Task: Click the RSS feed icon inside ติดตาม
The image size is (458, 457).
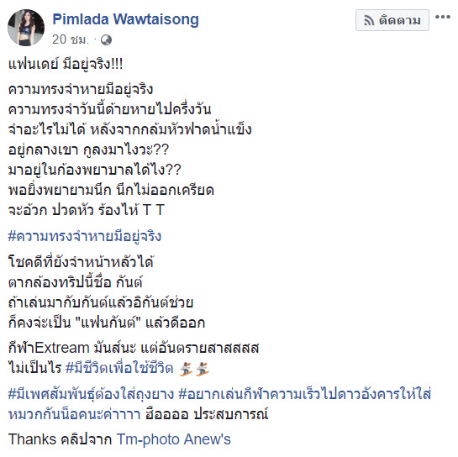Action: point(369,20)
